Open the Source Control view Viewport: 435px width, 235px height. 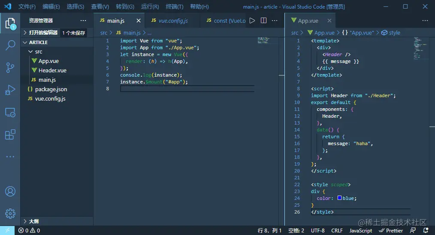point(10,68)
